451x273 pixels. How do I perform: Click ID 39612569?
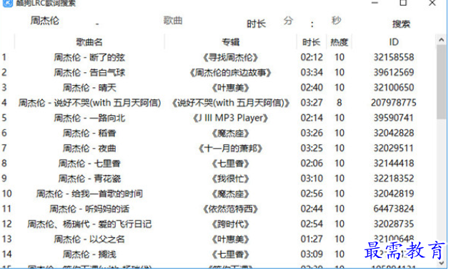click(x=394, y=72)
